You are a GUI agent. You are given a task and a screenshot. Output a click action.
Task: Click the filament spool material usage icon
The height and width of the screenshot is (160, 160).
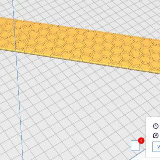click(156, 136)
